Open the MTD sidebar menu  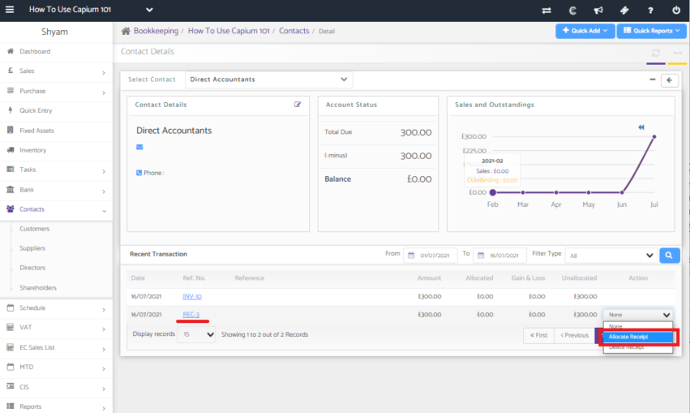click(x=56, y=368)
